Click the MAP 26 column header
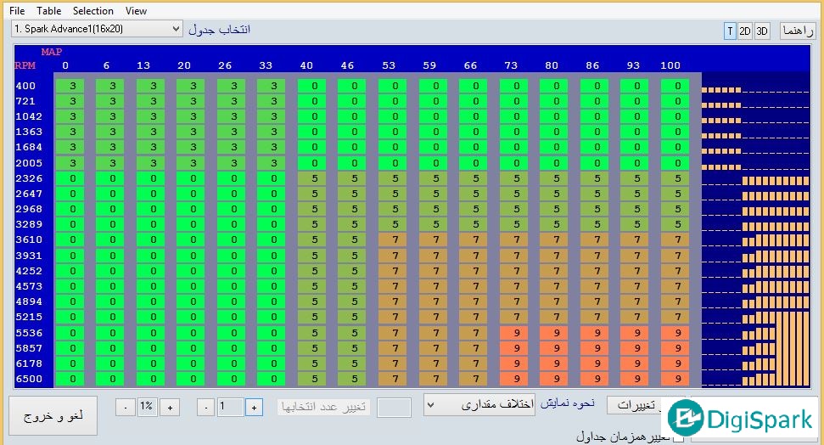This screenshot has width=824, height=445. coord(225,65)
